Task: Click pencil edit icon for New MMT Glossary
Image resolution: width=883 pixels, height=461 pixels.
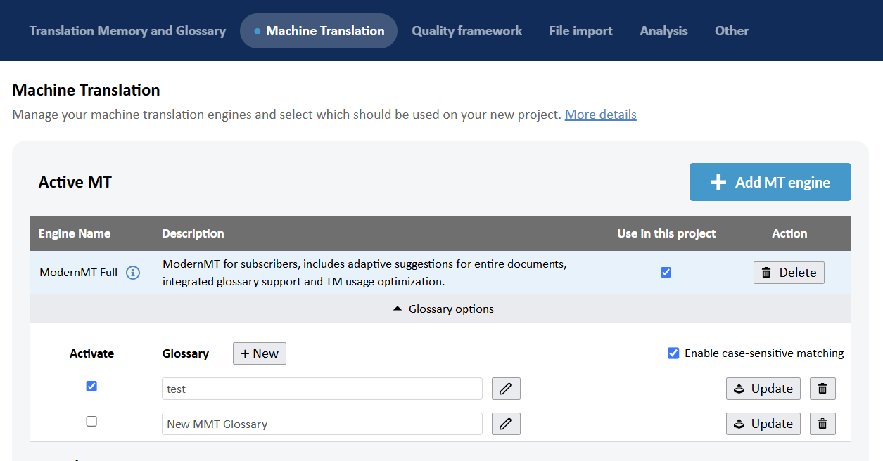Action: (506, 424)
